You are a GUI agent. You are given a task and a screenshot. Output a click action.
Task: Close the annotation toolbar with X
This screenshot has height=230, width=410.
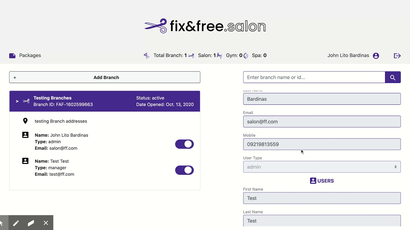click(x=46, y=223)
